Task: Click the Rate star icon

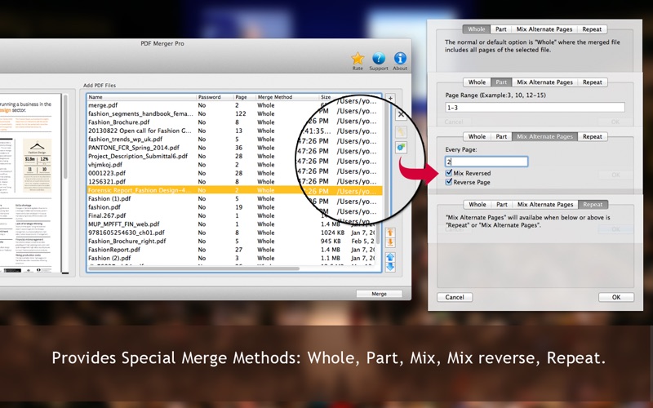Action: pos(358,59)
